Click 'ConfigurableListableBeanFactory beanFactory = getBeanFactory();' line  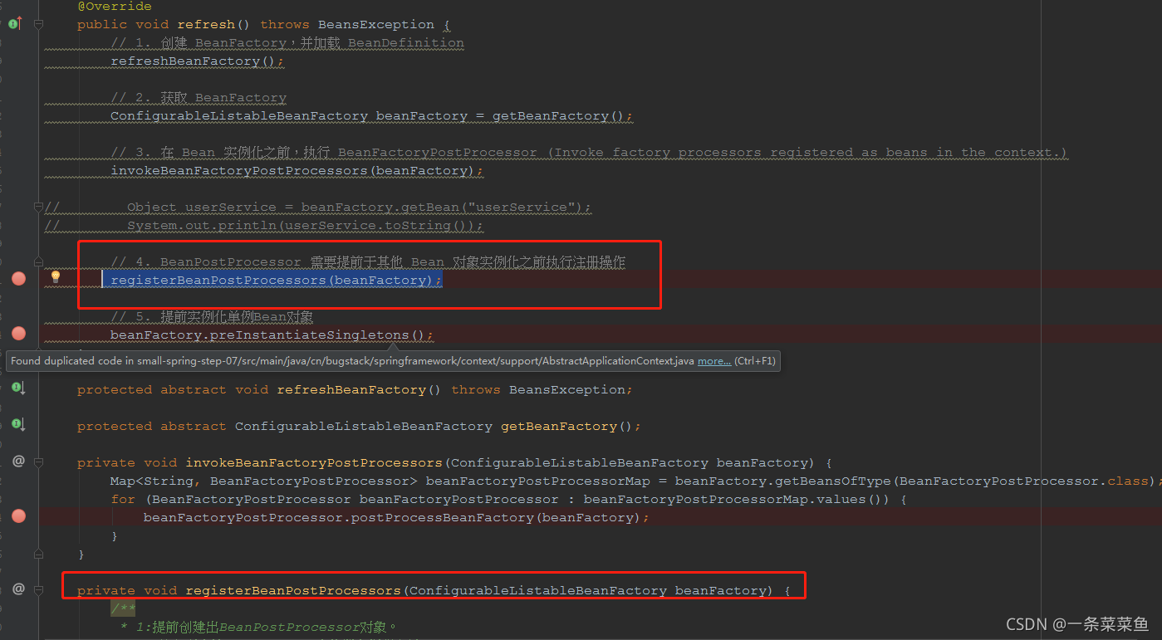[x=371, y=116]
